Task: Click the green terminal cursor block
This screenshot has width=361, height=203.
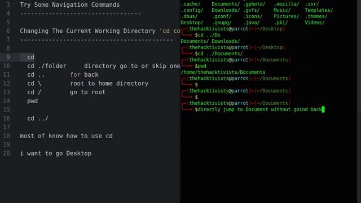Action: [323, 109]
